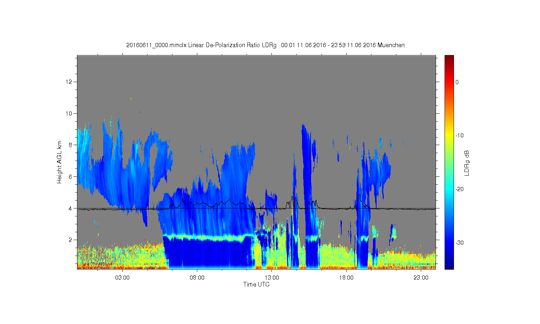The width and height of the screenshot is (540, 324).
Task: Click the cyan bright band near 2 km
Action: (209, 237)
